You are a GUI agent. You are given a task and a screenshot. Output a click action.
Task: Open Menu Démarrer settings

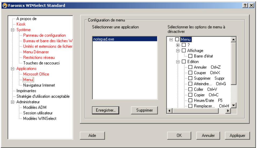pos(36,52)
